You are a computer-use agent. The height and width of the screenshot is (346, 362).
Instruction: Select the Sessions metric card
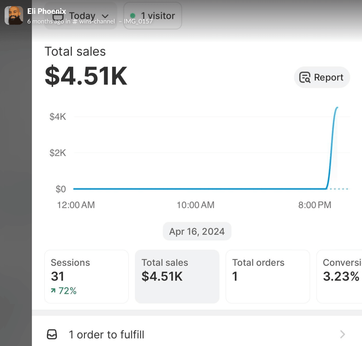86,276
